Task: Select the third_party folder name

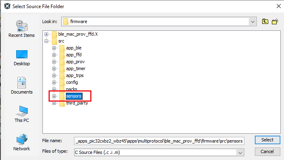Action: 77,103
